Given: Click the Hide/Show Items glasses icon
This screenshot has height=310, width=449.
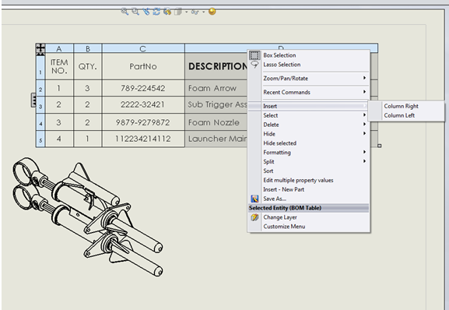Looking at the screenshot, I should pos(195,12).
